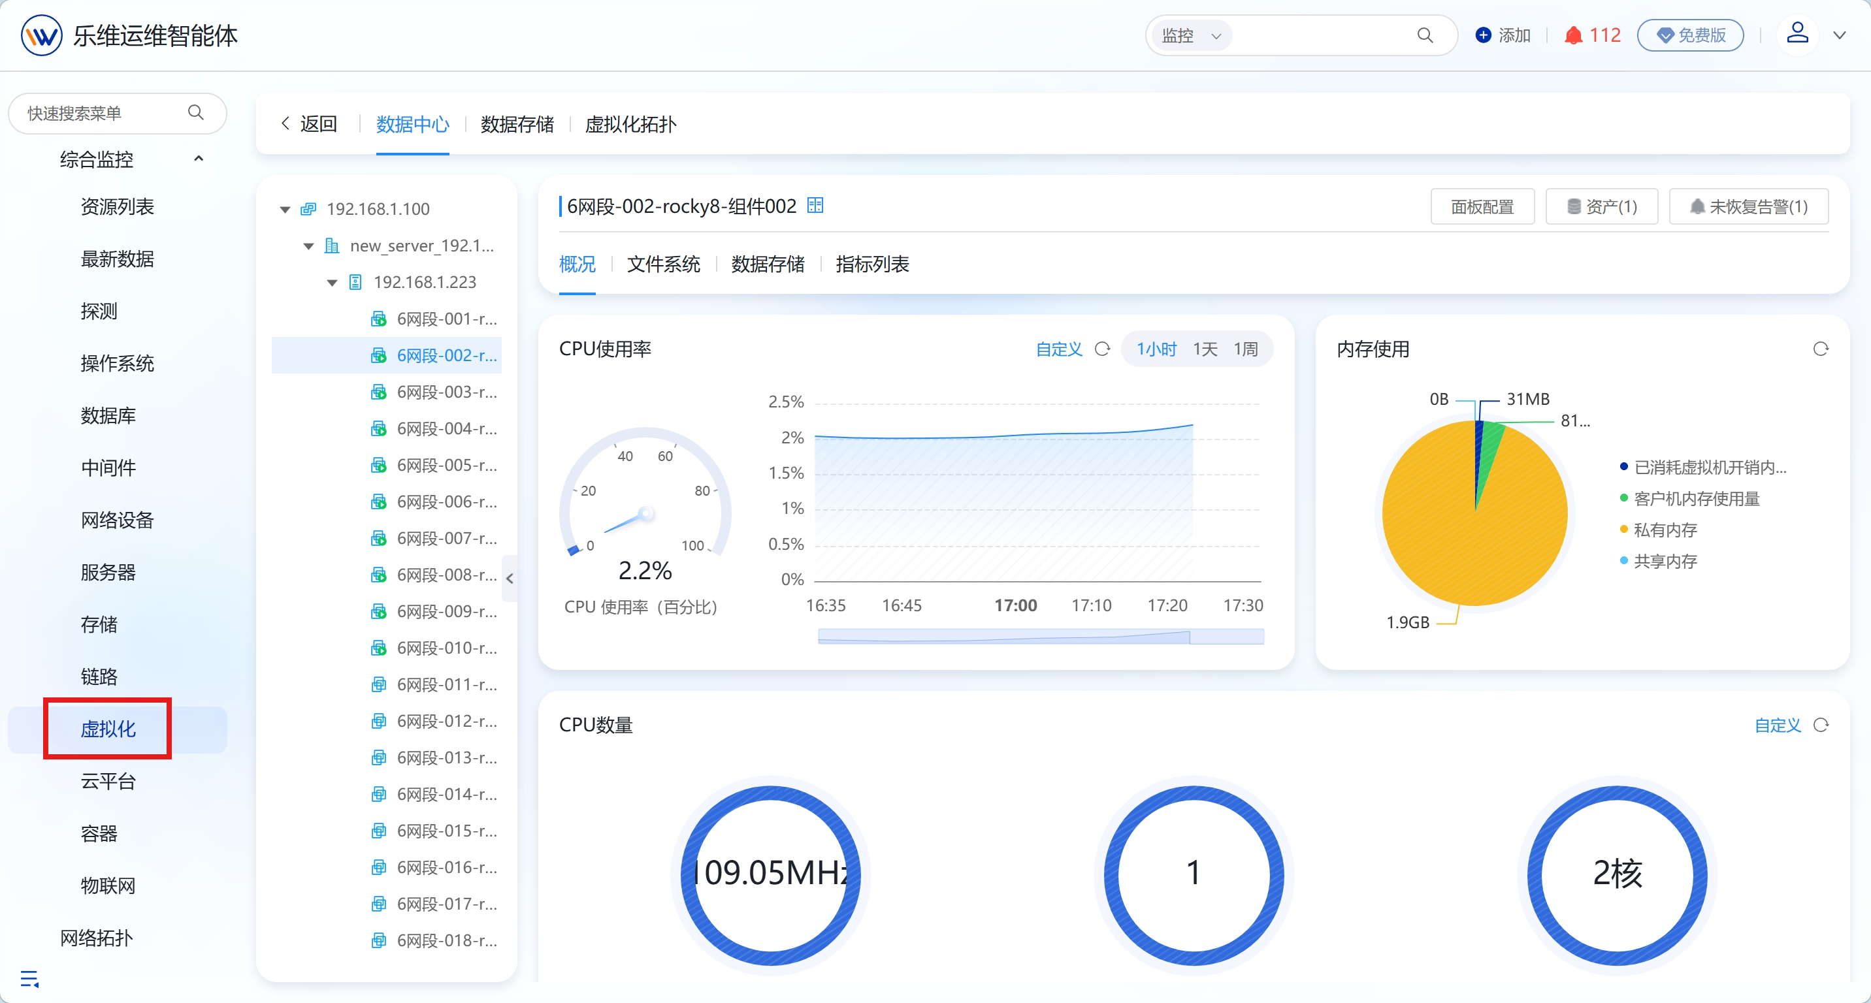The width and height of the screenshot is (1871, 1003).
Task: Select the 1天 time range
Action: (x=1205, y=349)
